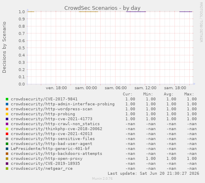The height and width of the screenshot is (183, 205).
Task: Click the sam. 00:00 time axis label
Action: pos(86,88)
